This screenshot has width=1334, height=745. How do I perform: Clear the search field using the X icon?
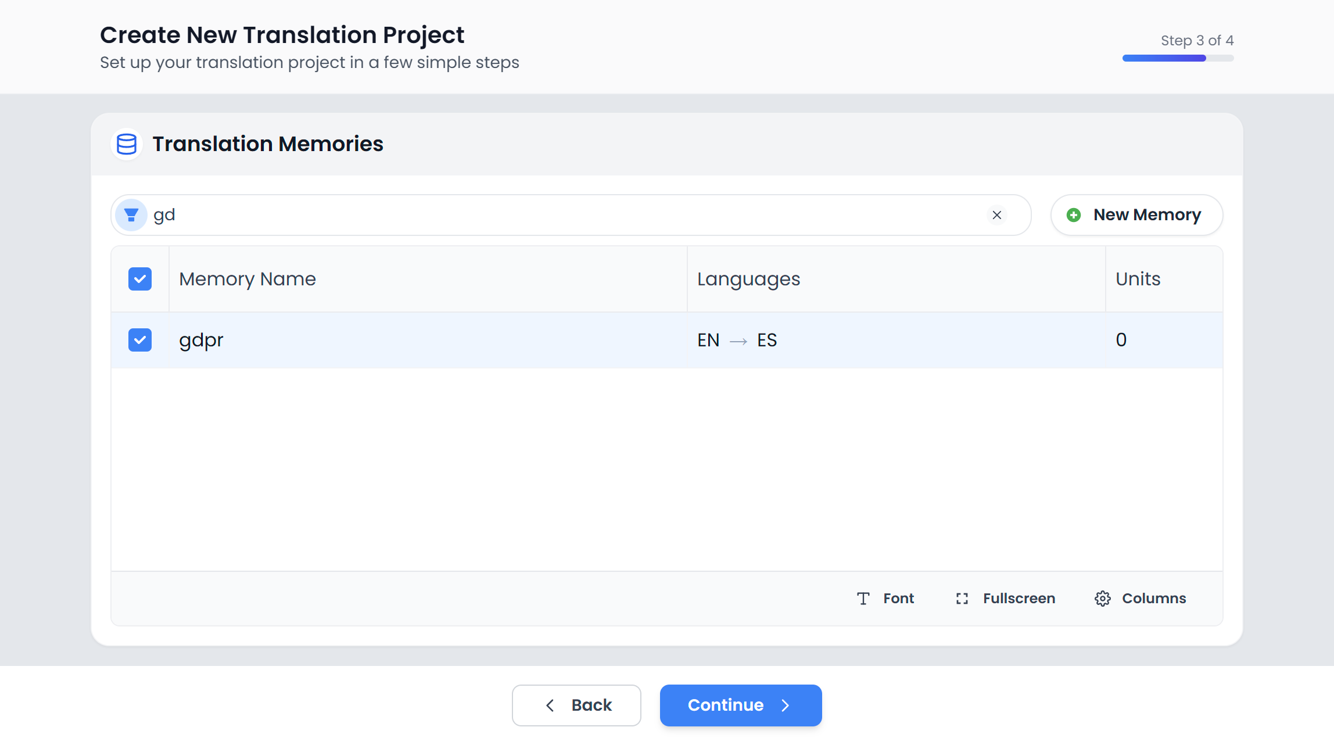997,215
